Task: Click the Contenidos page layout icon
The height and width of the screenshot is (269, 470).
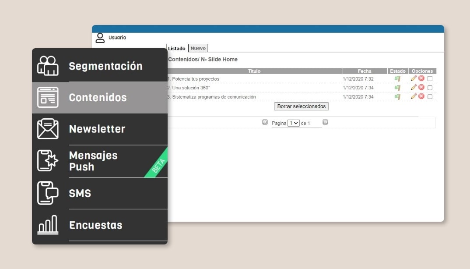Action: [x=48, y=97]
